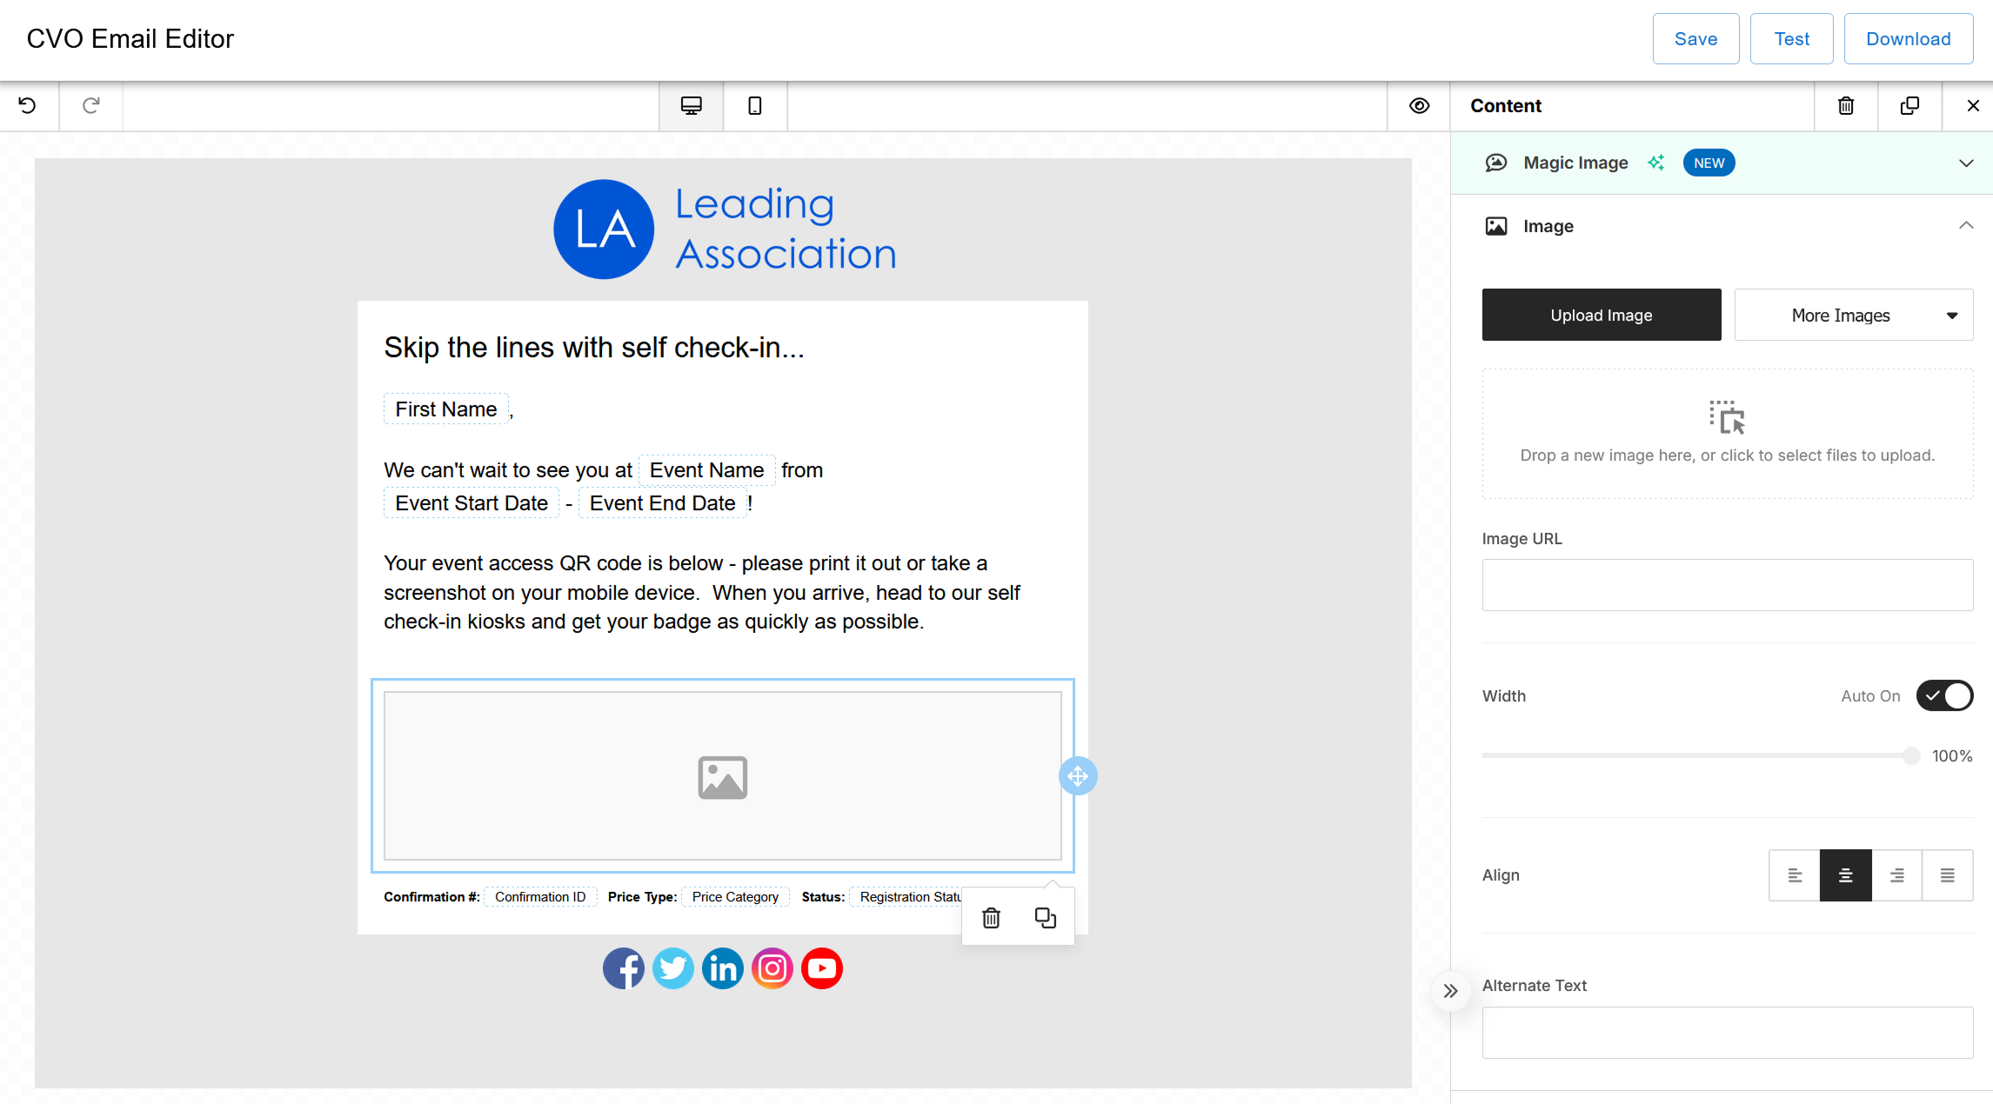Click the Content panel title
This screenshot has width=1993, height=1104.
[x=1506, y=106]
